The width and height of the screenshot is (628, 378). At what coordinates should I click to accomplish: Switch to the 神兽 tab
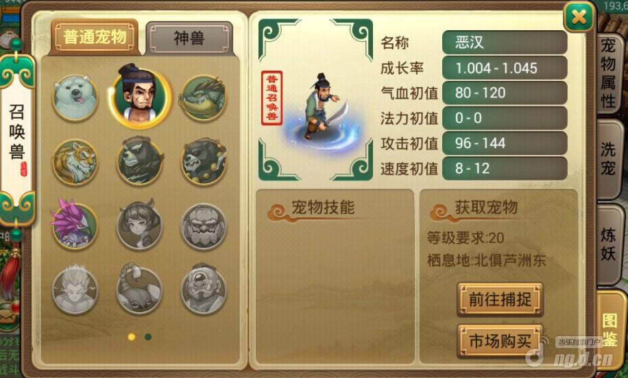pyautogui.click(x=189, y=38)
